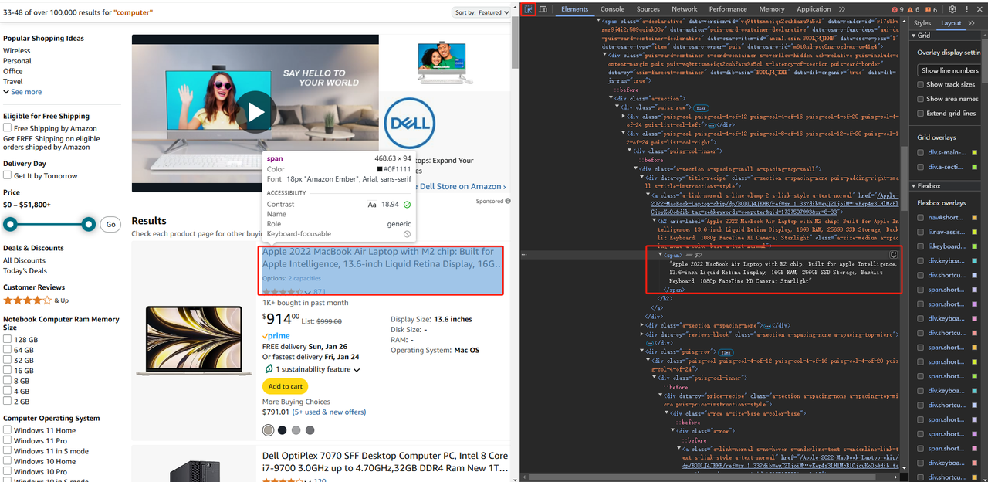The width and height of the screenshot is (988, 482).
Task: Toggle the device toolbar icon in DevTools
Action: (543, 9)
